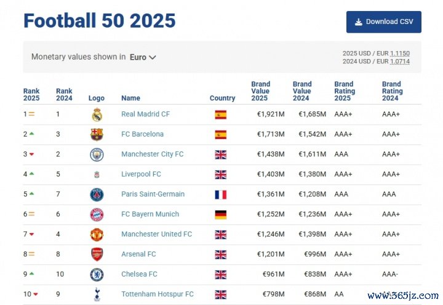Sort table by Country column header

point(222,98)
